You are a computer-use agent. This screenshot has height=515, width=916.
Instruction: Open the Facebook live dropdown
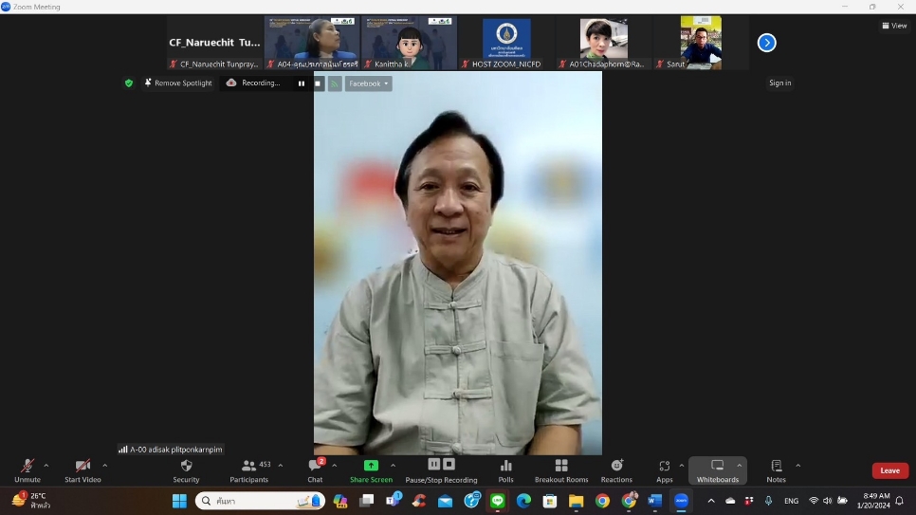click(x=369, y=83)
